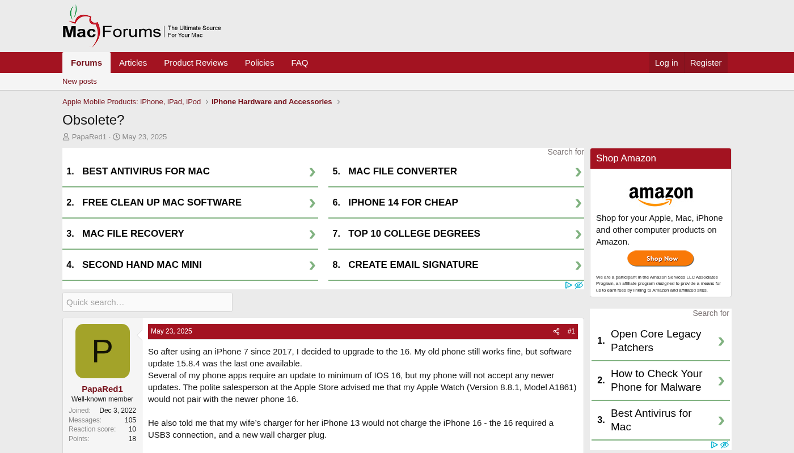Click the AdChoices icon below the search ads
Image resolution: width=794 pixels, height=453 pixels.
tap(568, 285)
